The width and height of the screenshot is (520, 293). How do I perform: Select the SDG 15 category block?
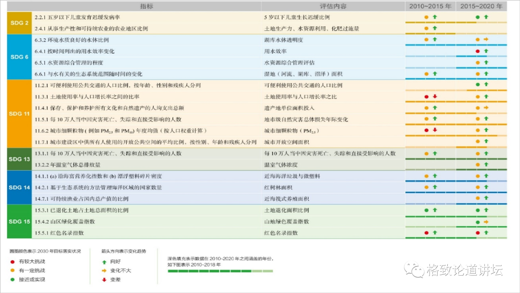[19, 221]
